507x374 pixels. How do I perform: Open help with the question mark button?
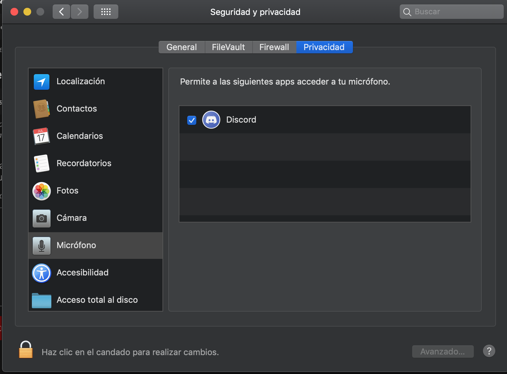click(x=489, y=351)
